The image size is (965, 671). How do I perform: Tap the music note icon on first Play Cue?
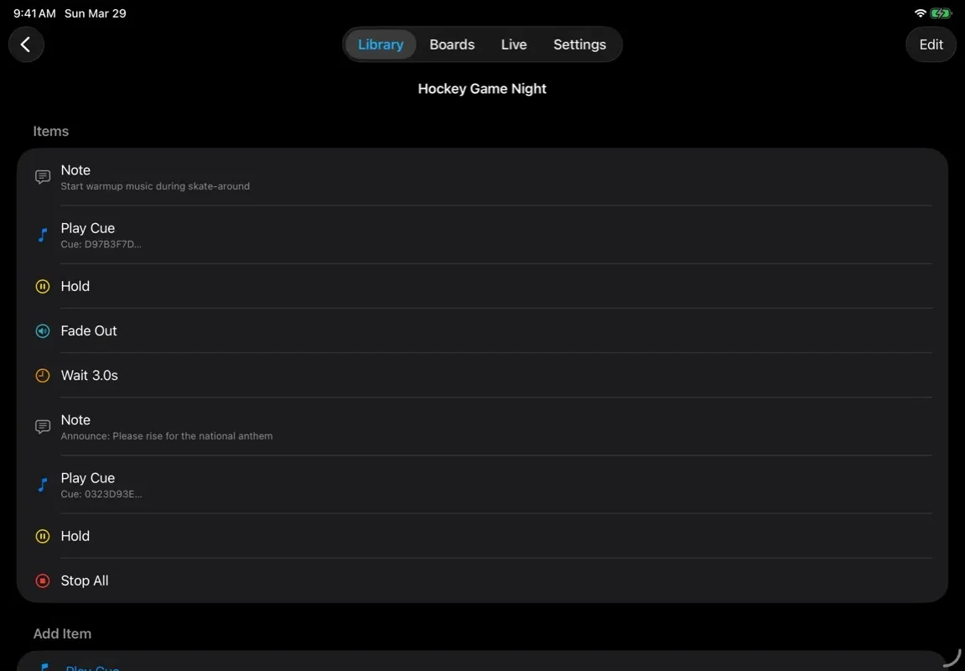(x=42, y=235)
